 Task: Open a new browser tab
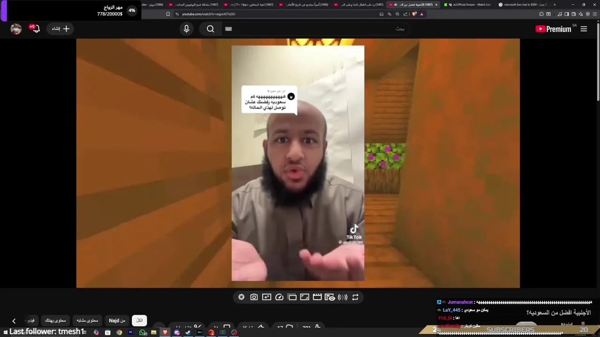coord(555,5)
